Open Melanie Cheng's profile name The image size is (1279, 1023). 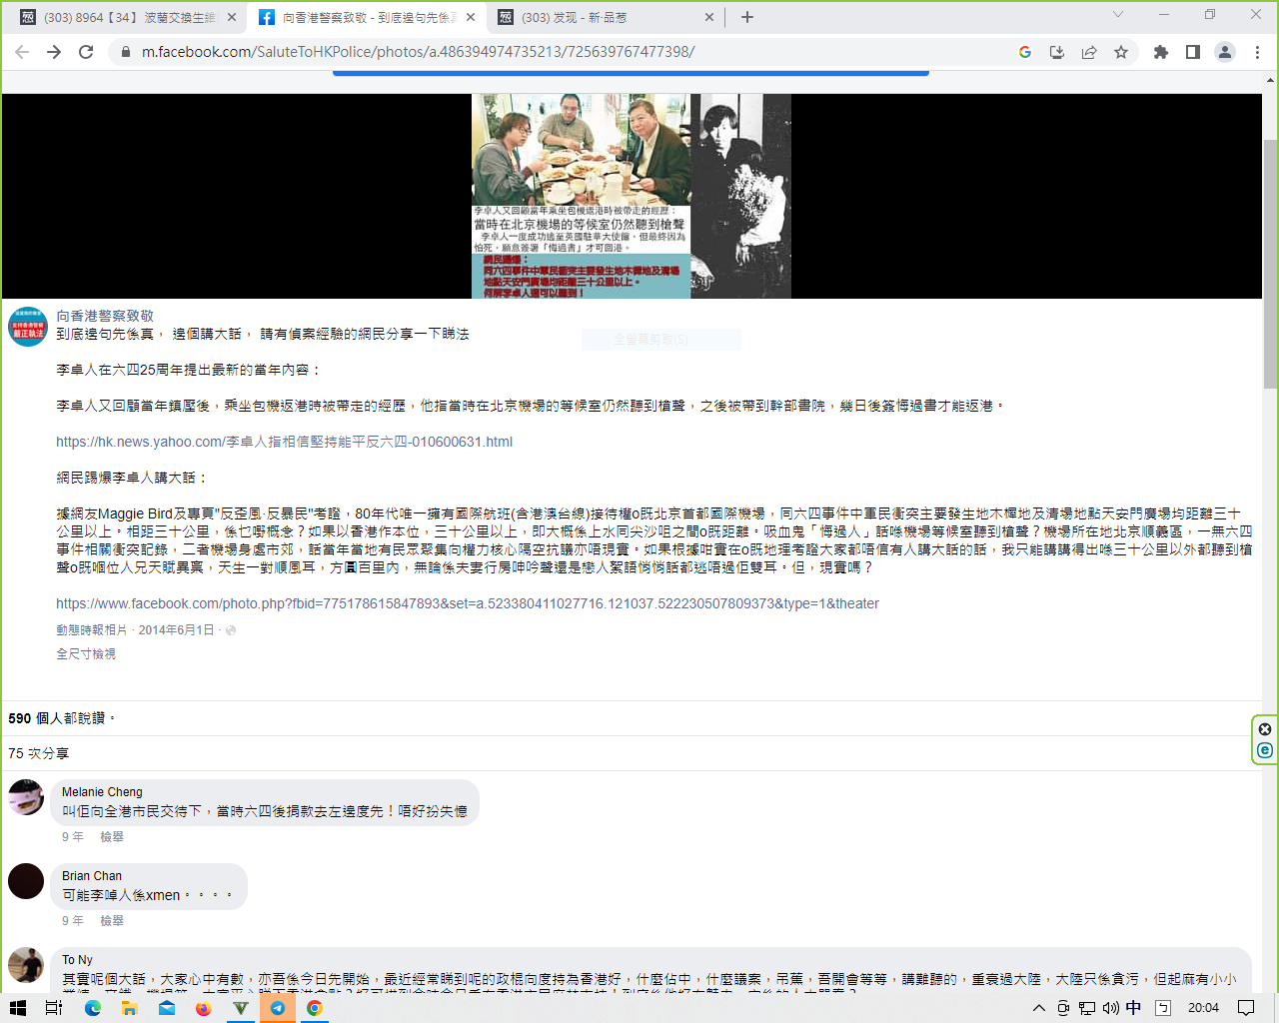click(x=102, y=792)
